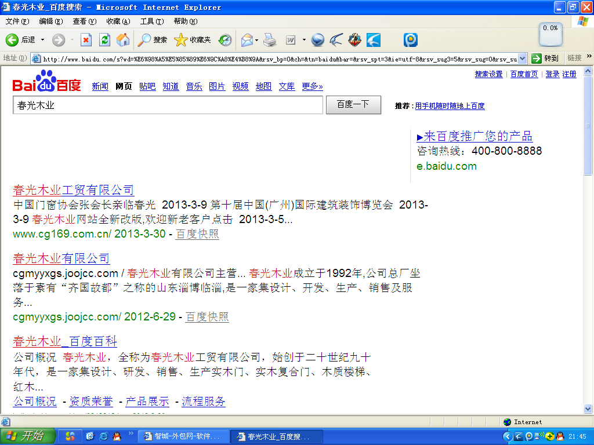
Task: Click the game character toolbar icon
Action: click(354, 40)
